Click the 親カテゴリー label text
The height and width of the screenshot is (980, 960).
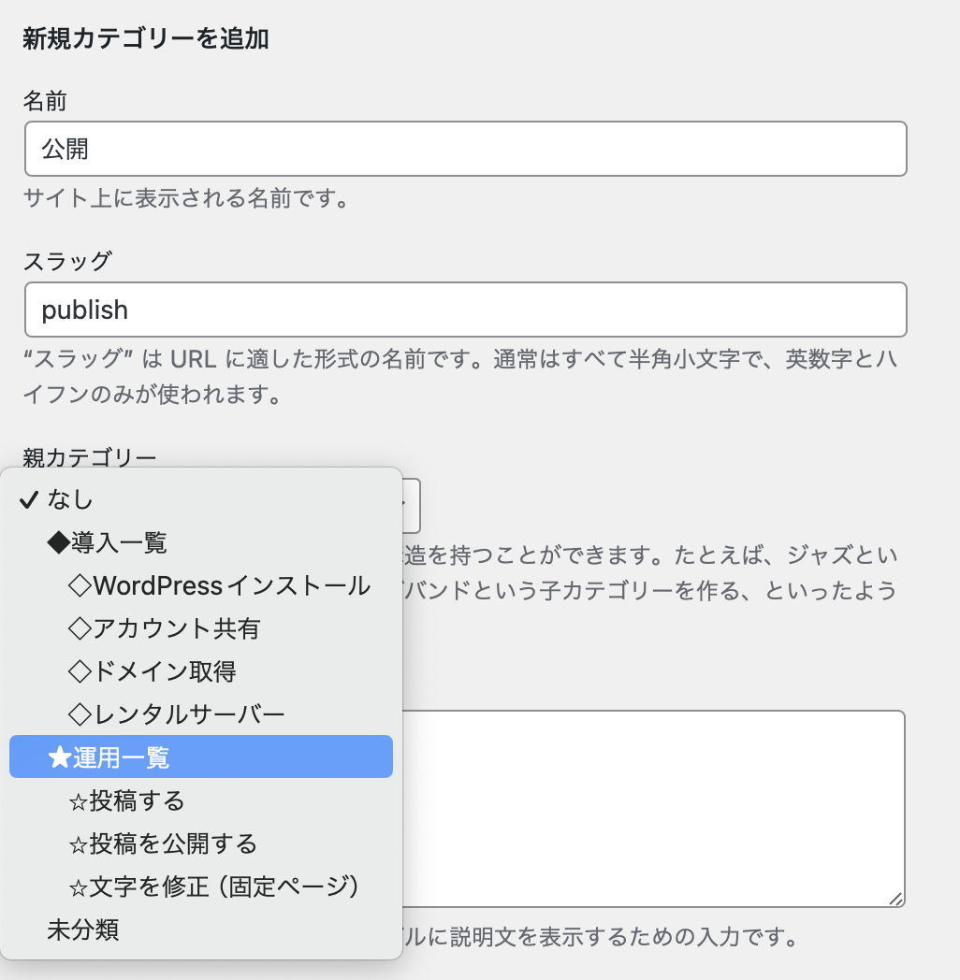pos(89,458)
